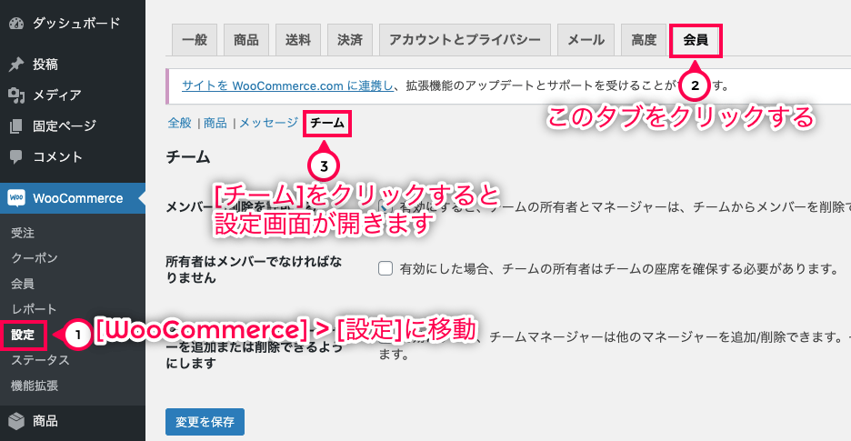The height and width of the screenshot is (441, 851).
Task: Go to クーポン under WooCommerce
Action: click(x=35, y=258)
